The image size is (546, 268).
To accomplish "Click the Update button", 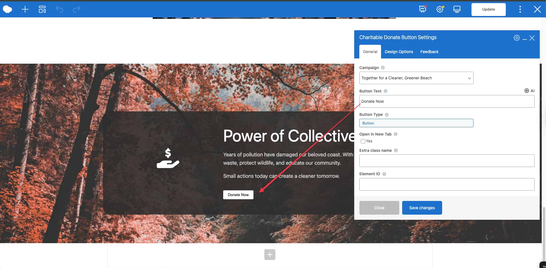I will click(x=488, y=9).
